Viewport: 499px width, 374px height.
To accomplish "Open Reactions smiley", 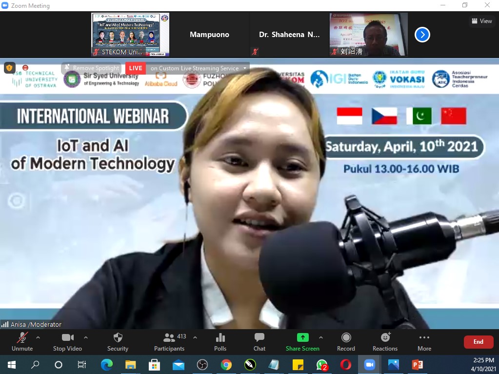I will click(385, 342).
